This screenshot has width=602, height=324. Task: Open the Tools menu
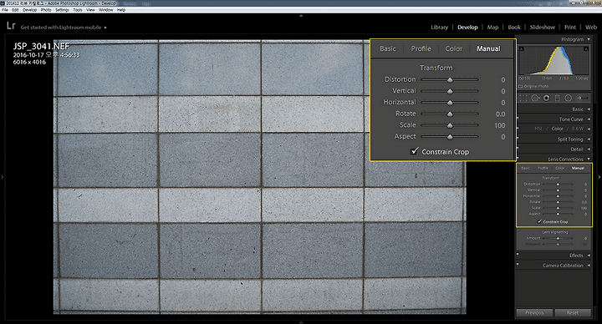78,10
